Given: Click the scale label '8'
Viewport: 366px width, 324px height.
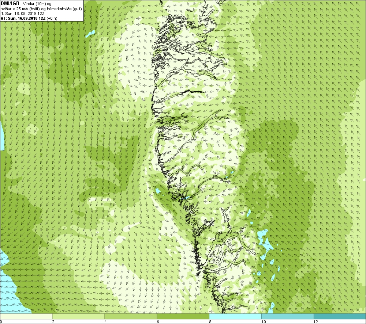Looking at the screenshot, I should [x=210, y=322].
